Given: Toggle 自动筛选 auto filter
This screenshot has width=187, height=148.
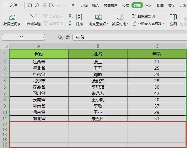Looking at the screenshot, I should coord(34,20).
